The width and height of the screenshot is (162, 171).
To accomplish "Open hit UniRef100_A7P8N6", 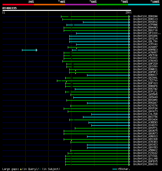I will (145, 25).
